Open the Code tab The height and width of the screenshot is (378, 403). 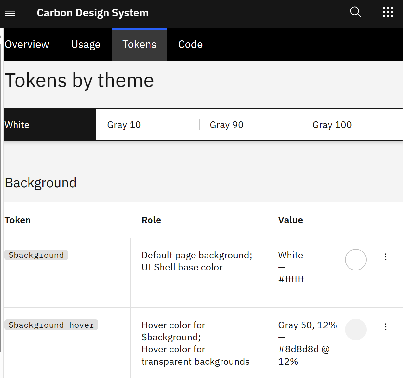click(190, 44)
